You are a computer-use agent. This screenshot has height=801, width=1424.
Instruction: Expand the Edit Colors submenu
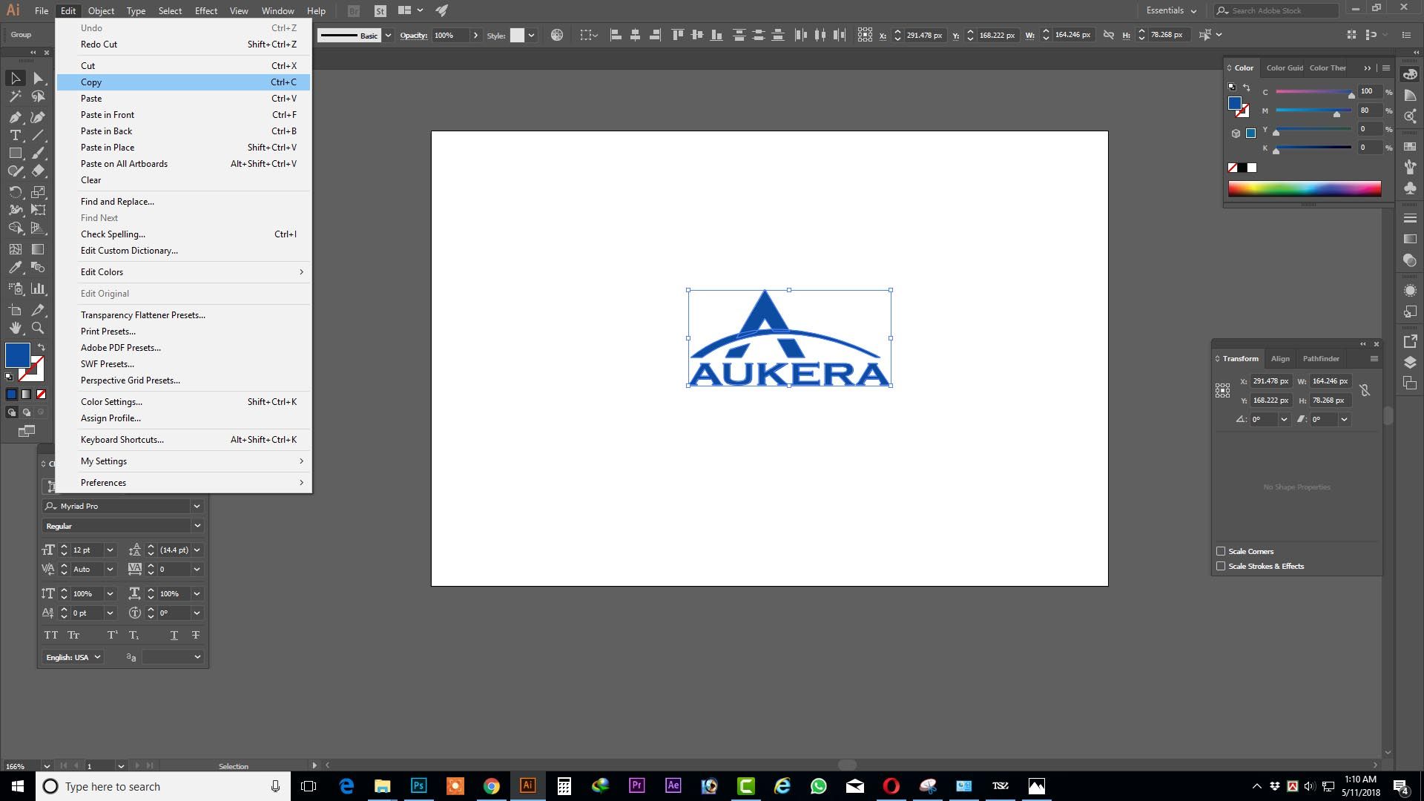click(x=184, y=272)
